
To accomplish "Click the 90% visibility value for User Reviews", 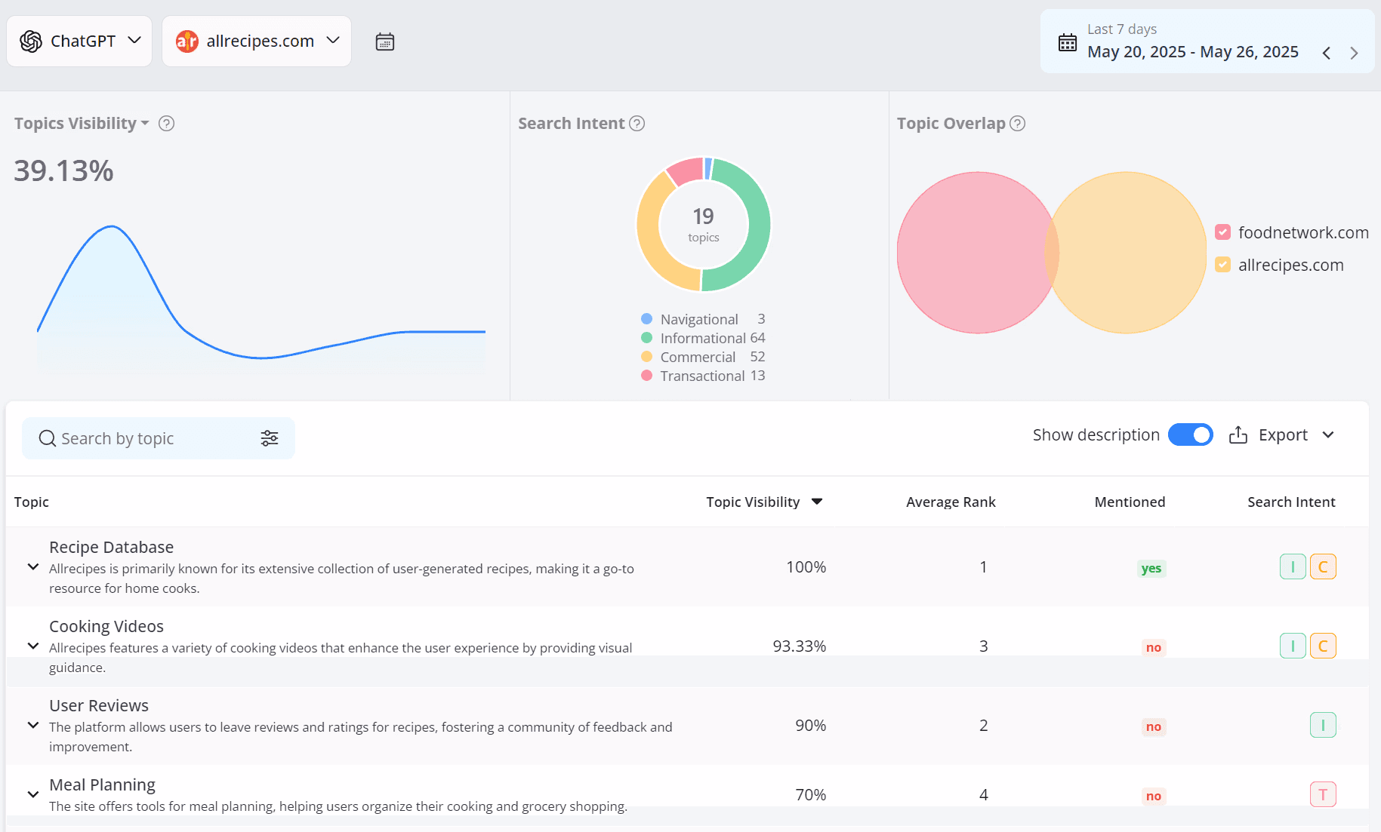I will point(810,726).
